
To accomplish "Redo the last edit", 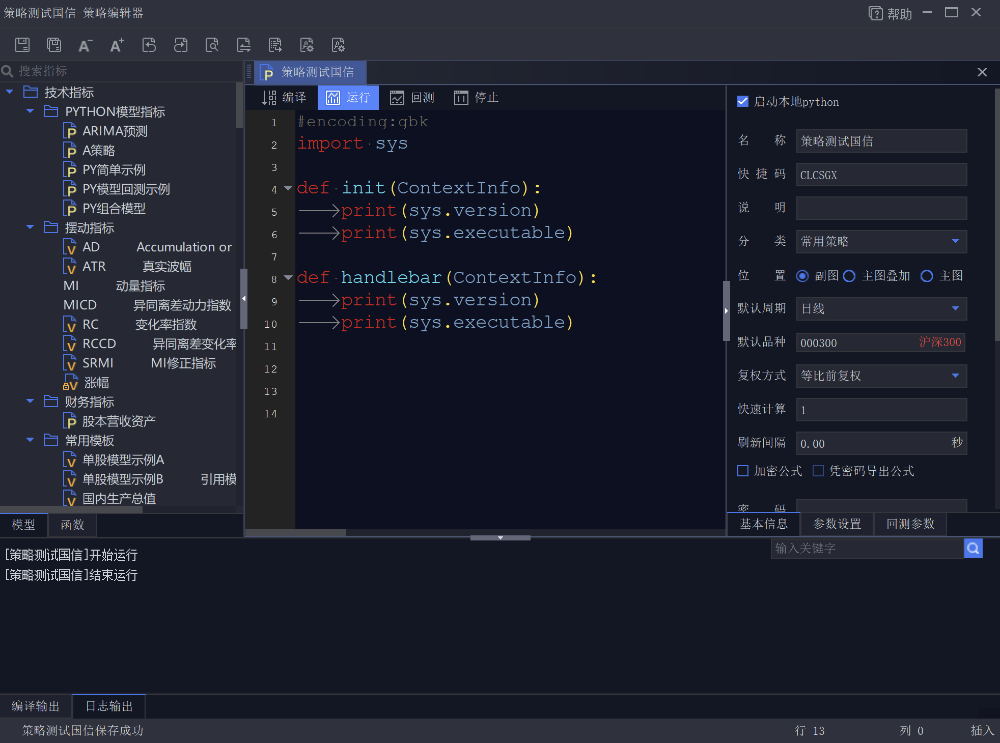I will (x=181, y=45).
